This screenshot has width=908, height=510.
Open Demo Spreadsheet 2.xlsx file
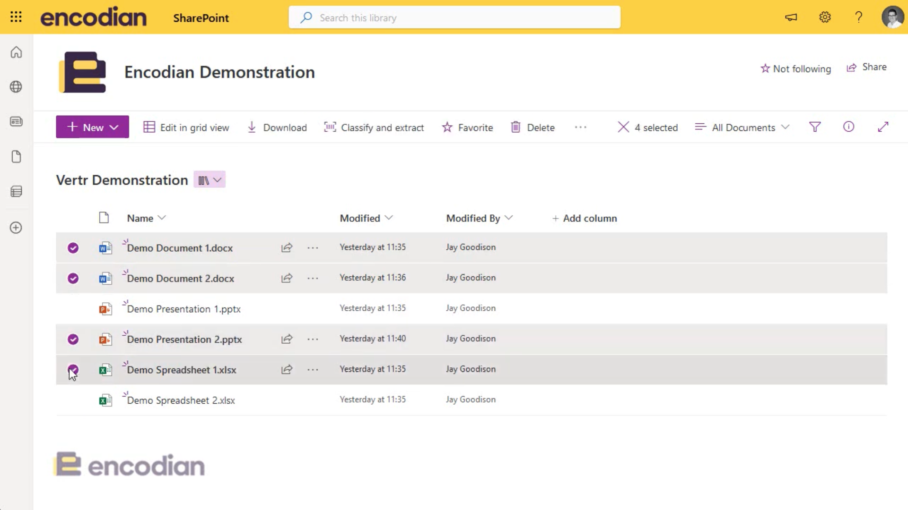(181, 400)
